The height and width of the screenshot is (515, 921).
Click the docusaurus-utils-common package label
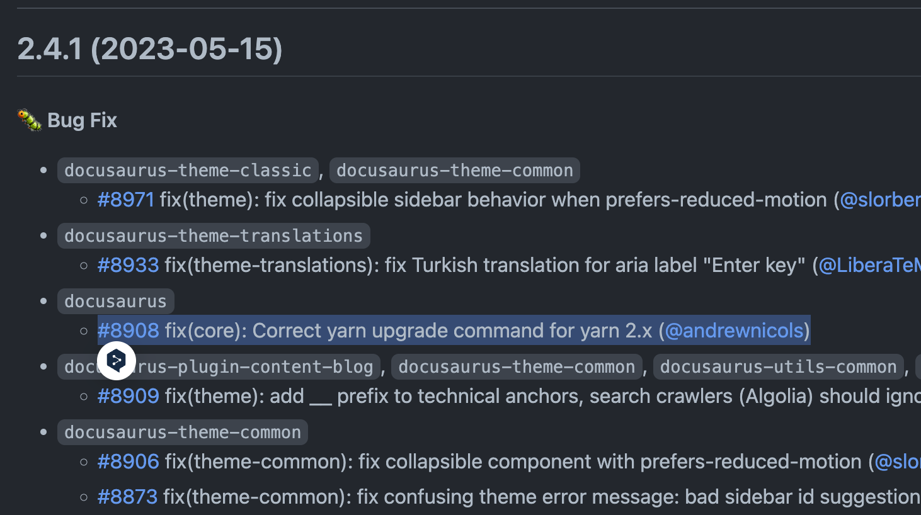point(778,367)
